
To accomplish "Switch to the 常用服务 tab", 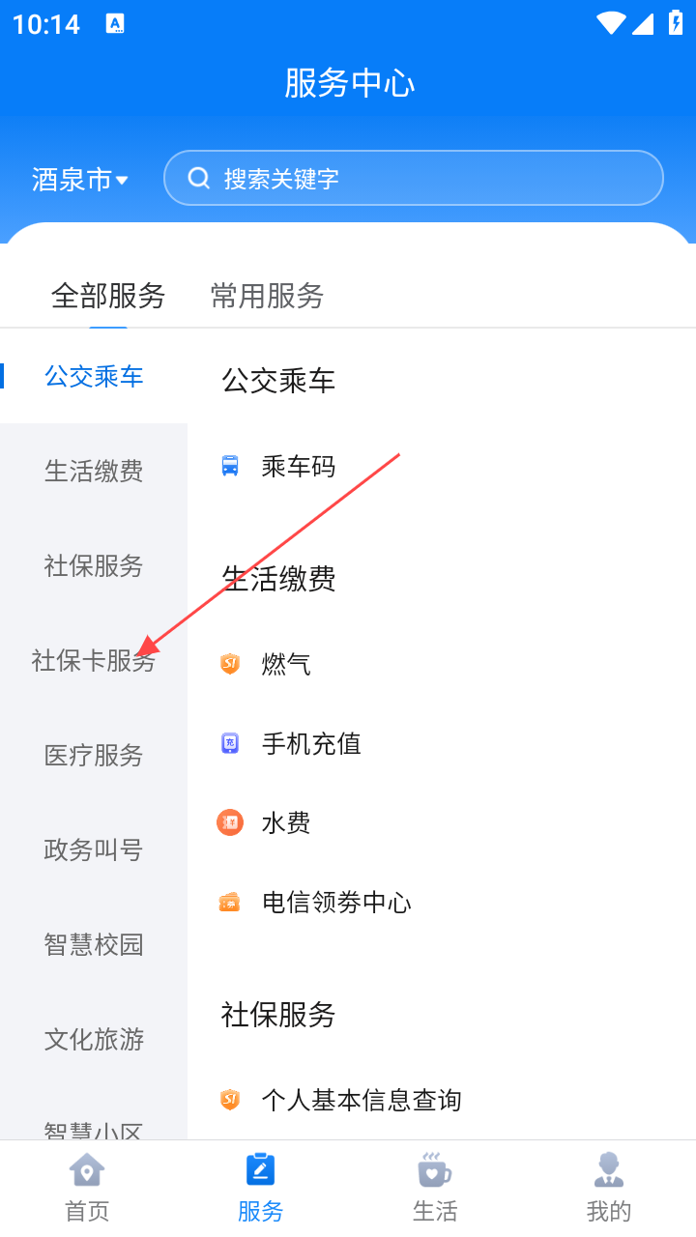I will coord(267,296).
